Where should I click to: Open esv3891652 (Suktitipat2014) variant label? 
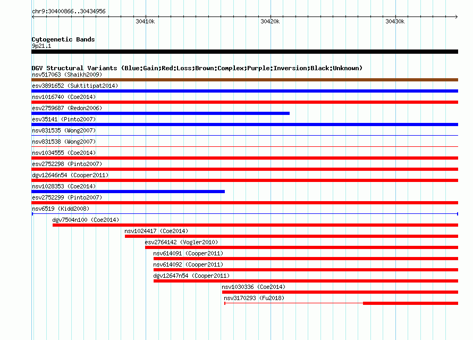75,86
